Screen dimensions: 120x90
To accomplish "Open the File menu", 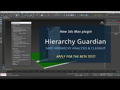I will pyautogui.click(x=1, y=13).
